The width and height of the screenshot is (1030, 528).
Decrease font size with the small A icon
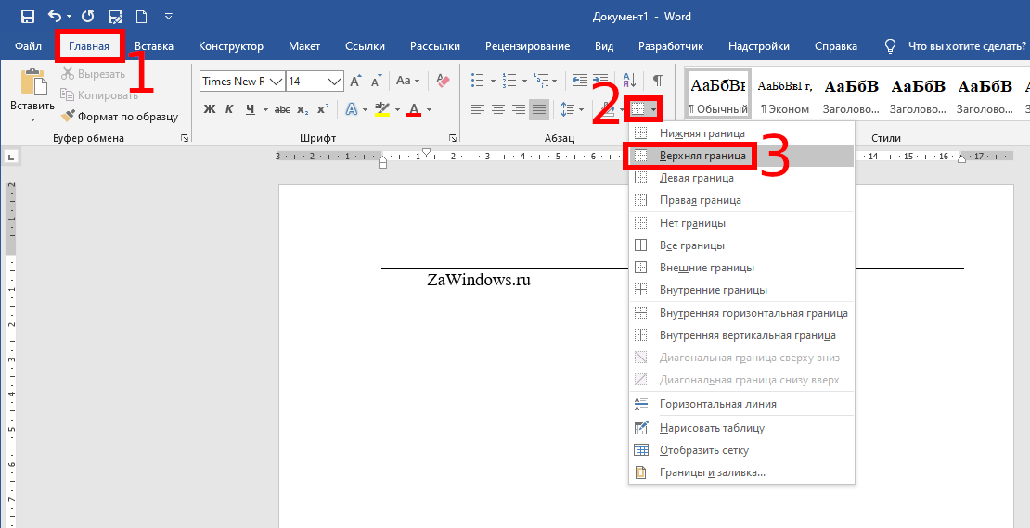377,82
